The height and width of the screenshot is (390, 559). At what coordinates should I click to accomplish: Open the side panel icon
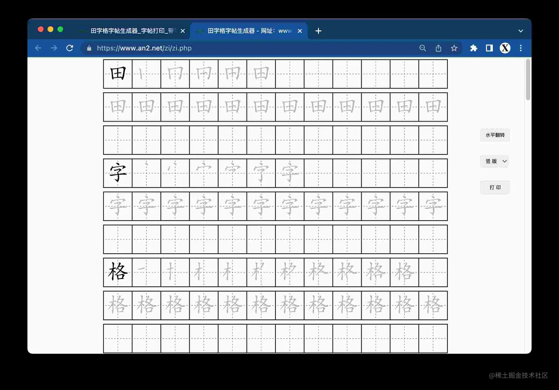click(489, 48)
